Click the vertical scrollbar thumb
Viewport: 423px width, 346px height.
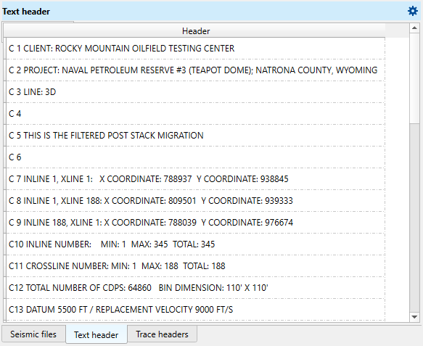(x=414, y=78)
